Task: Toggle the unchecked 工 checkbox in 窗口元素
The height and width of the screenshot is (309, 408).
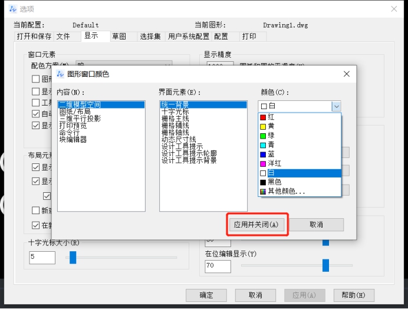Action: point(35,103)
